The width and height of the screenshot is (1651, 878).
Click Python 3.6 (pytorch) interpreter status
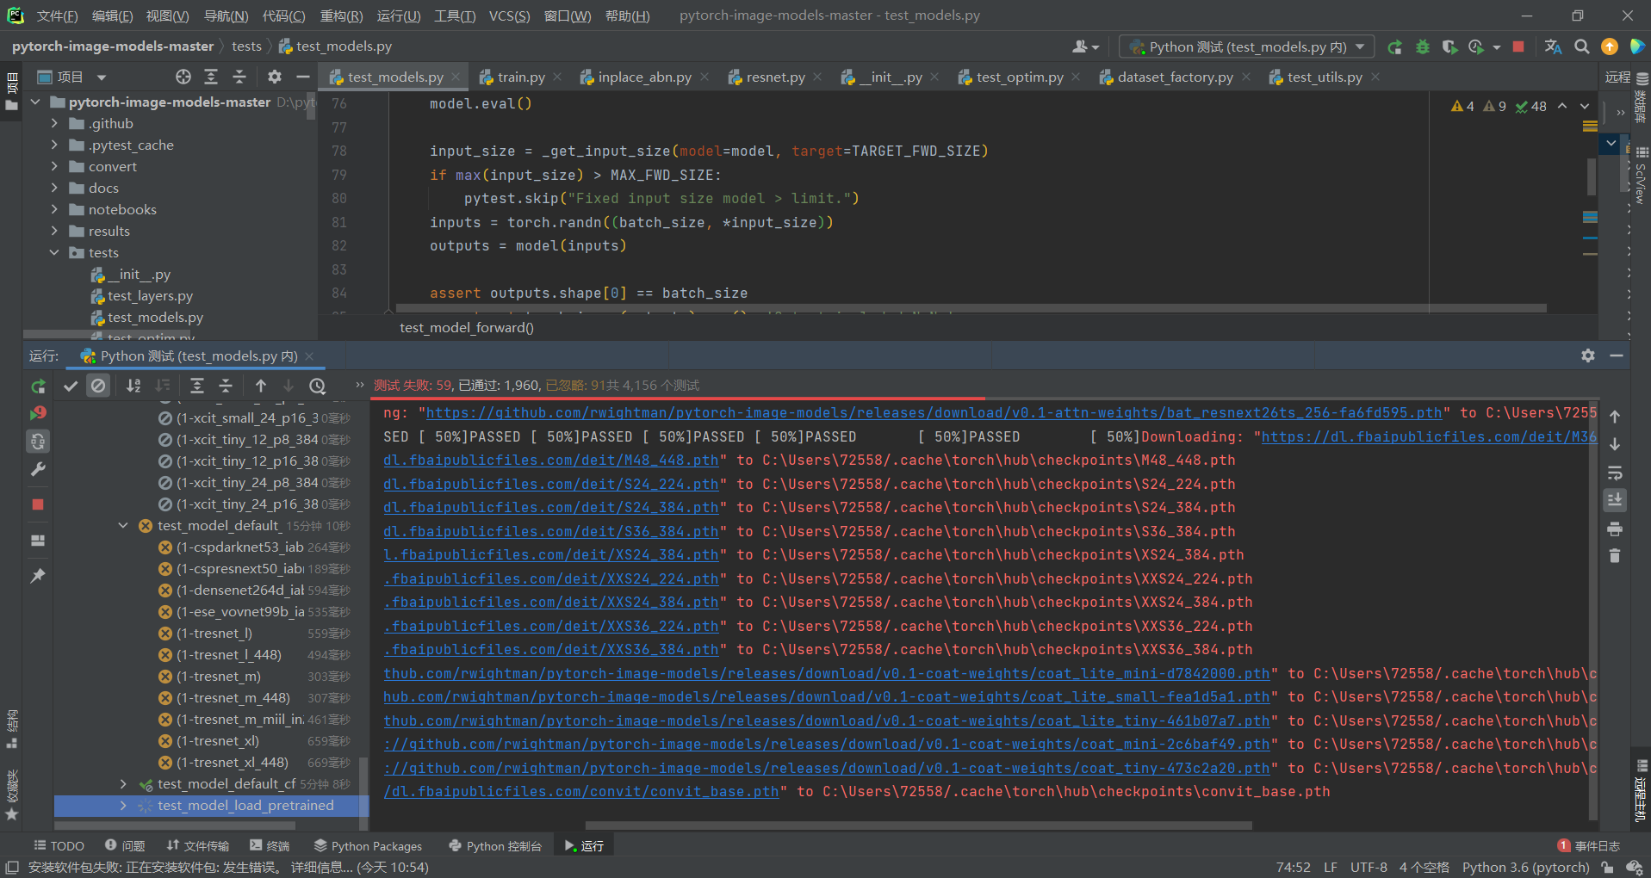click(x=1525, y=868)
